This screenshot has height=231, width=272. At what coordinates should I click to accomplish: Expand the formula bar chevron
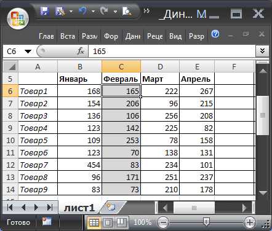coord(262,51)
